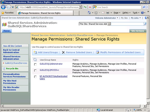This screenshot has width=150, height=112.
Task: Click the Remove Selected Users X icon
Action: pyautogui.click(x=63, y=52)
